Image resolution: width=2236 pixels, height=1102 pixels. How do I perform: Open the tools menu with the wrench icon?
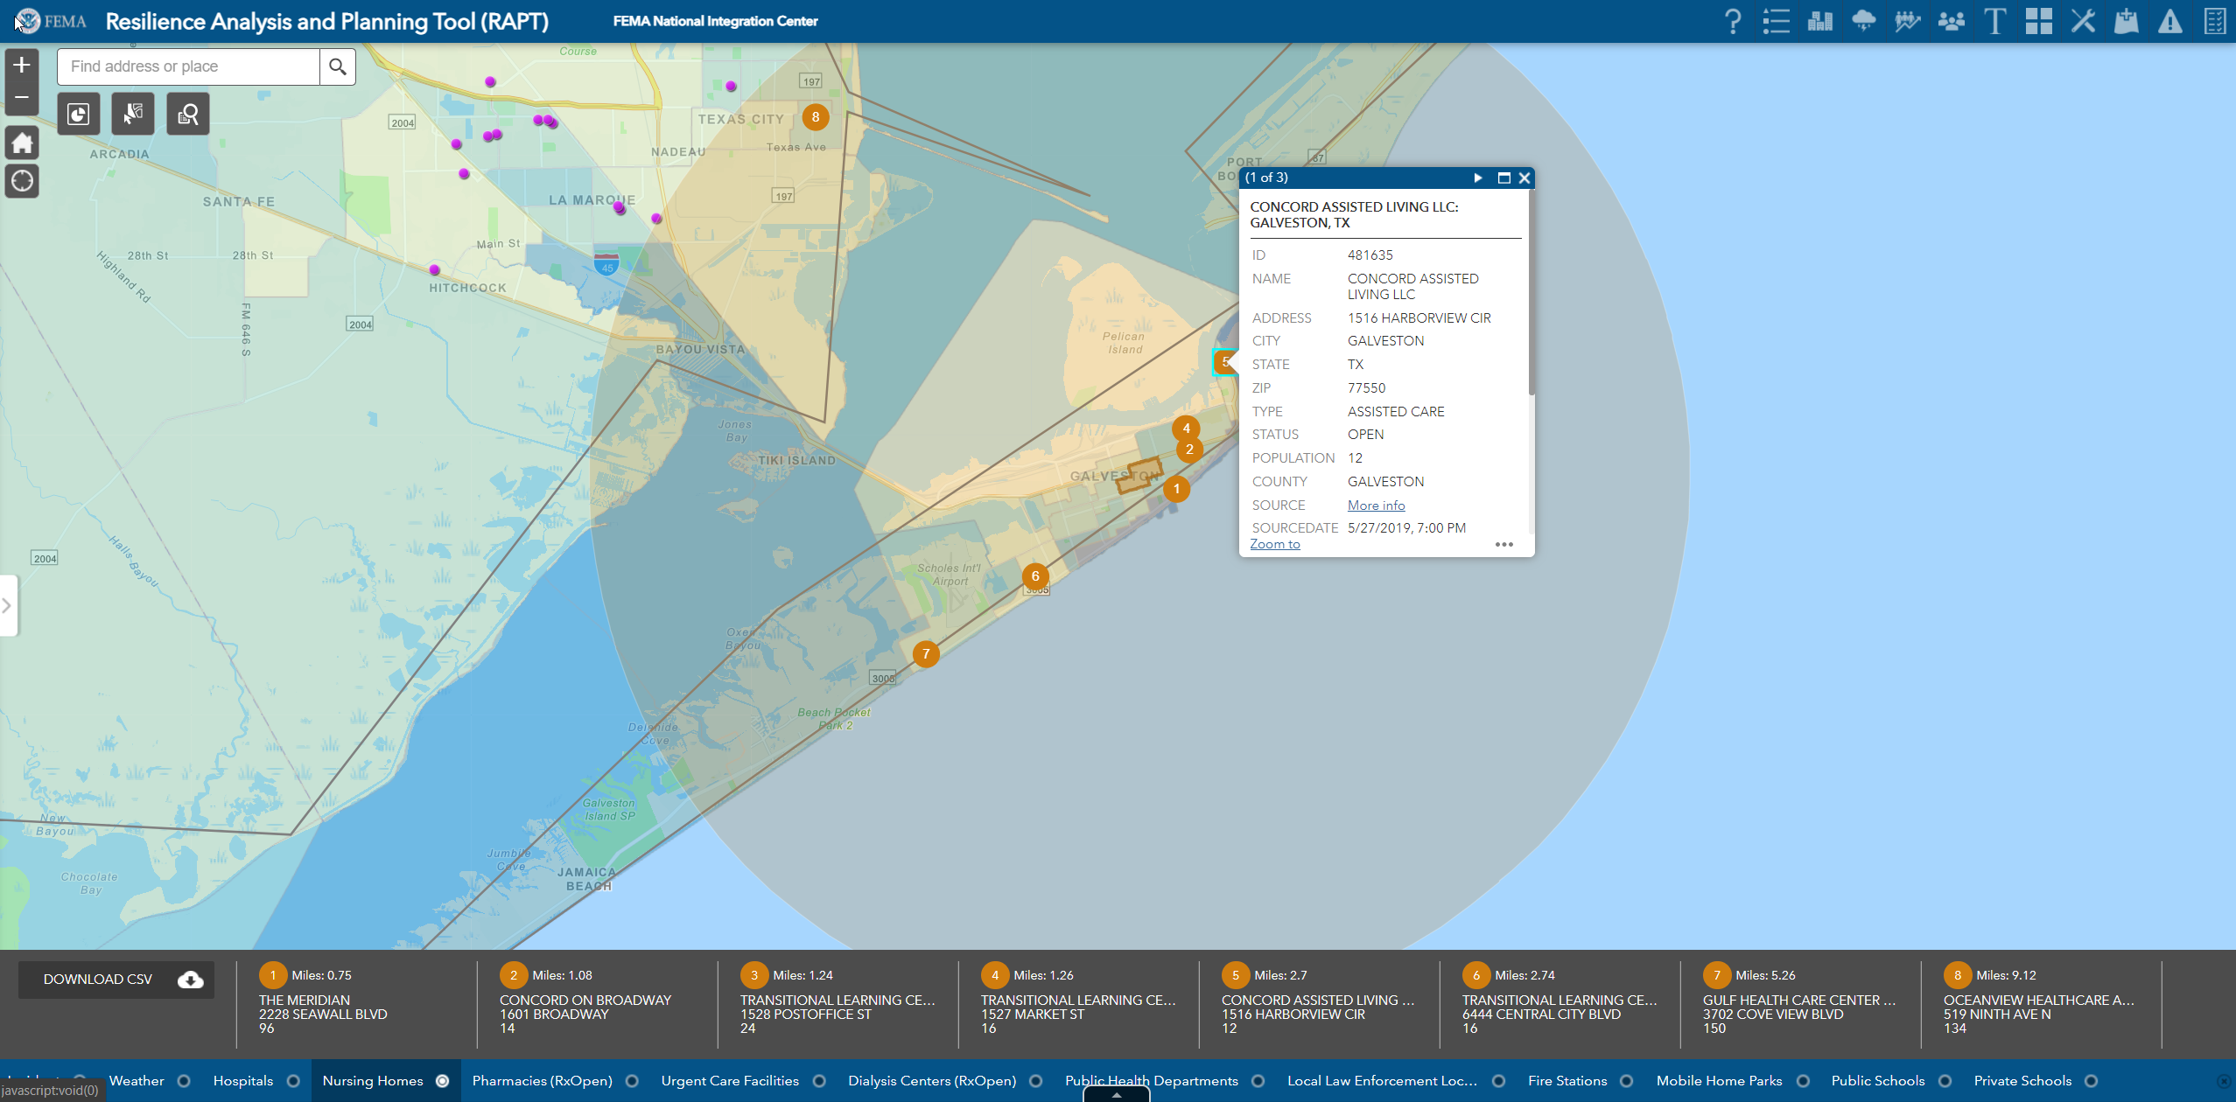[x=2083, y=20]
